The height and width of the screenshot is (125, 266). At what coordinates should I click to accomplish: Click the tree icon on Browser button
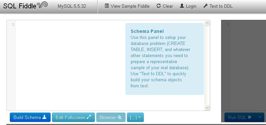click(119, 117)
